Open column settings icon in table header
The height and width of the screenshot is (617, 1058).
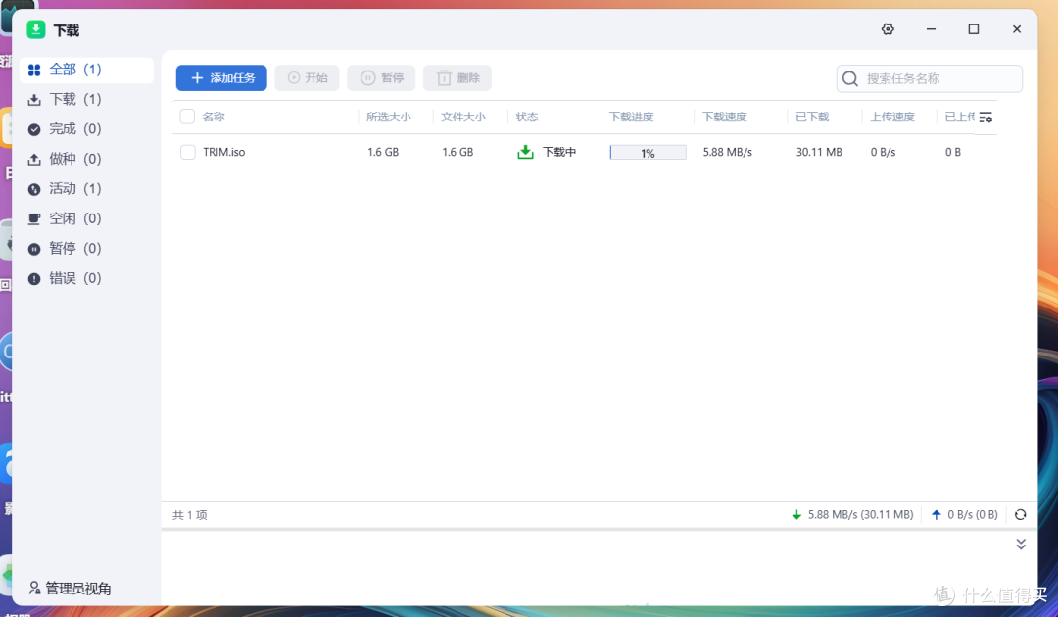[986, 118]
